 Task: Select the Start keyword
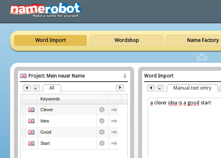[45, 143]
